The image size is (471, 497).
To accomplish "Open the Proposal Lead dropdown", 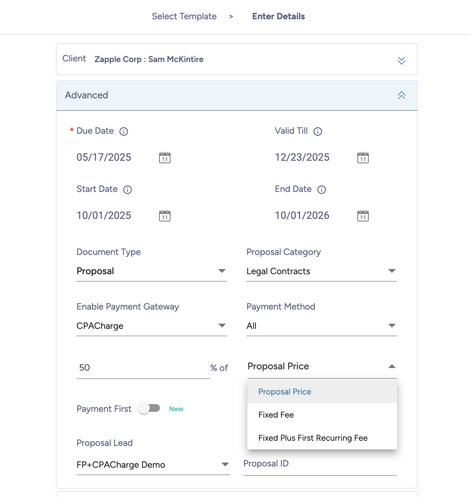I will [x=153, y=465].
